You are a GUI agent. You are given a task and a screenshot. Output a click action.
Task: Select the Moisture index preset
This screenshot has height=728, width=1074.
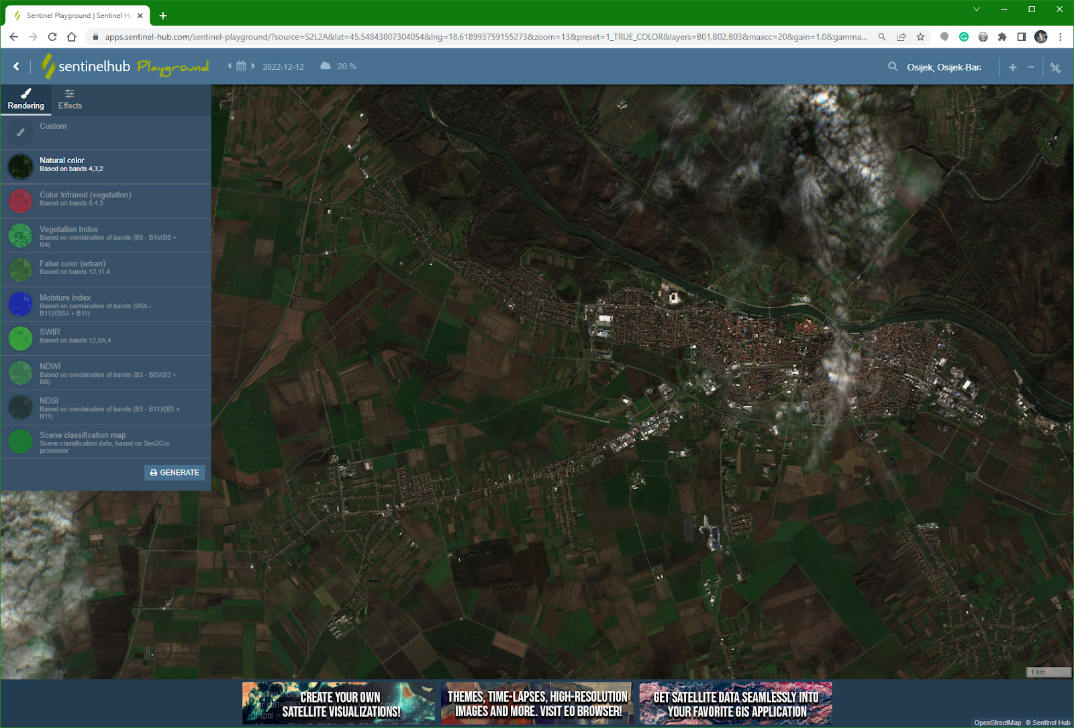106,304
